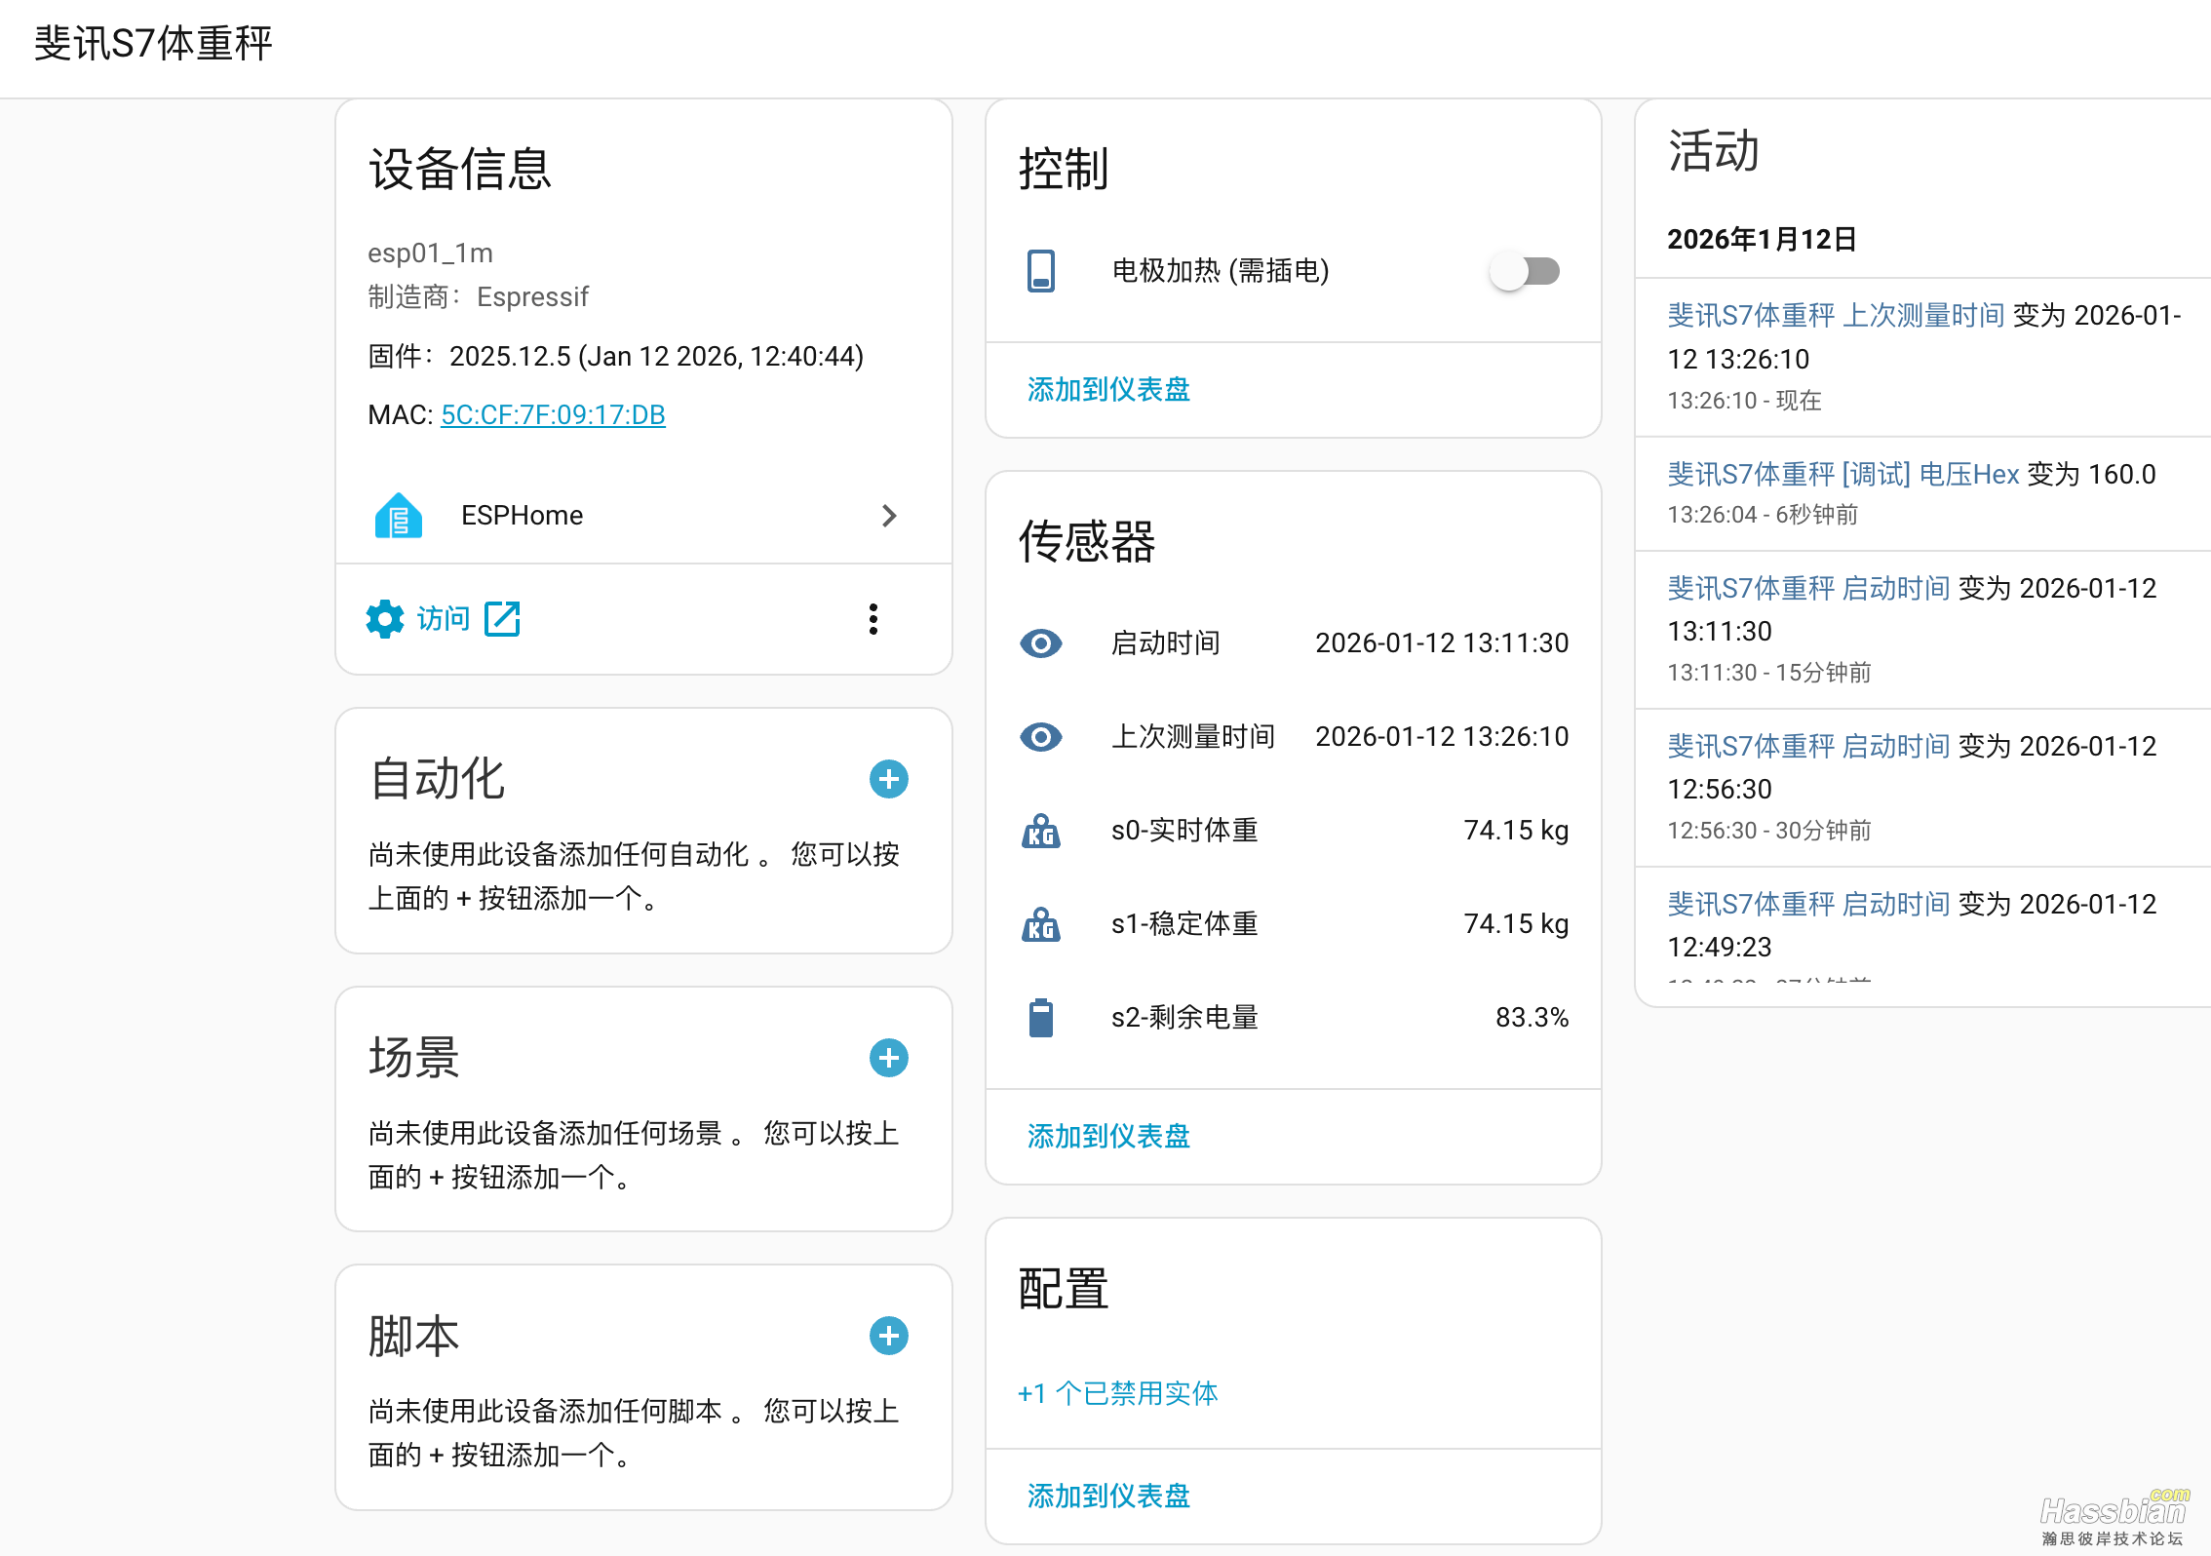Click 添加到仪表盘 under 控制

pyautogui.click(x=1106, y=389)
